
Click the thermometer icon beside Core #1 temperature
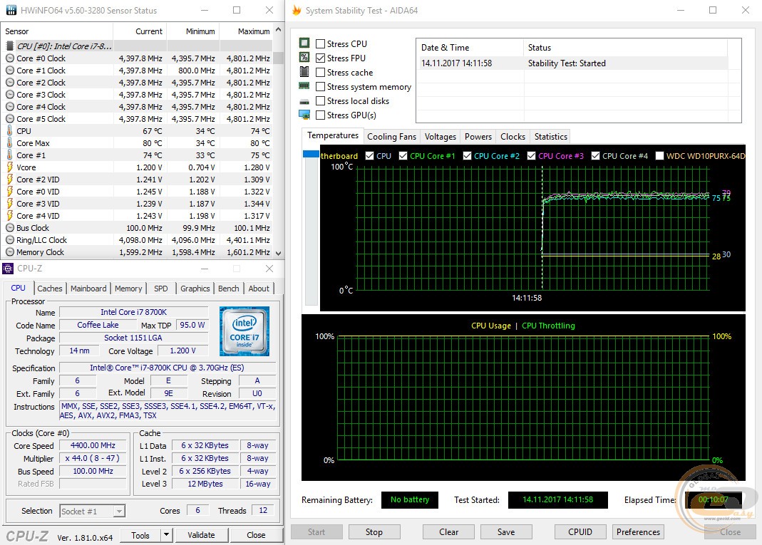point(10,155)
